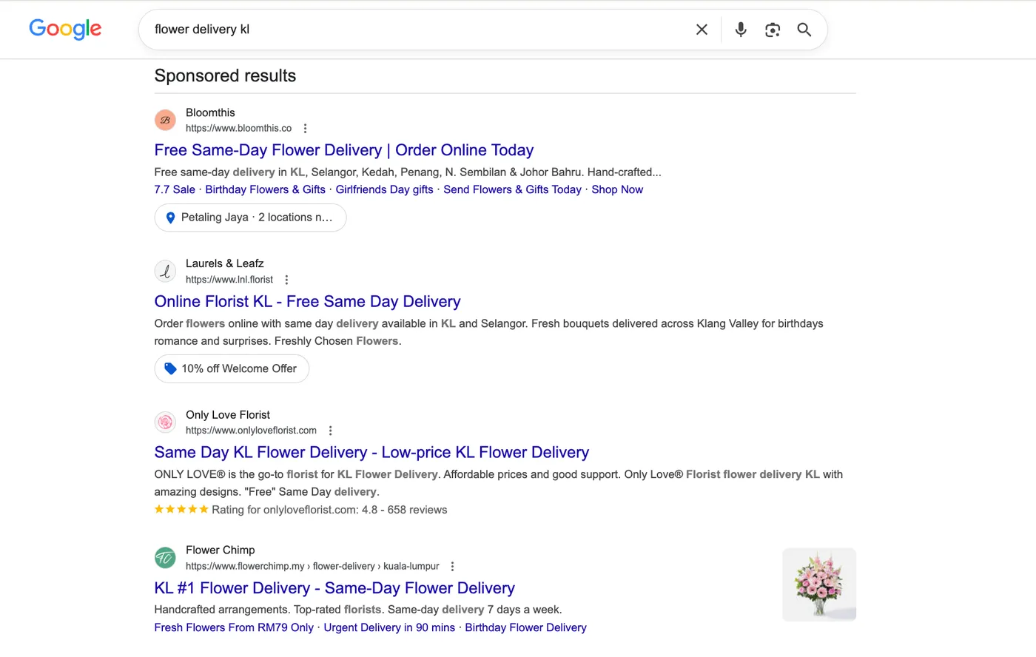Open 'Online Florist KL - Free Same Day Delivery'
Image resolution: width=1036 pixels, height=657 pixels.
point(307,302)
